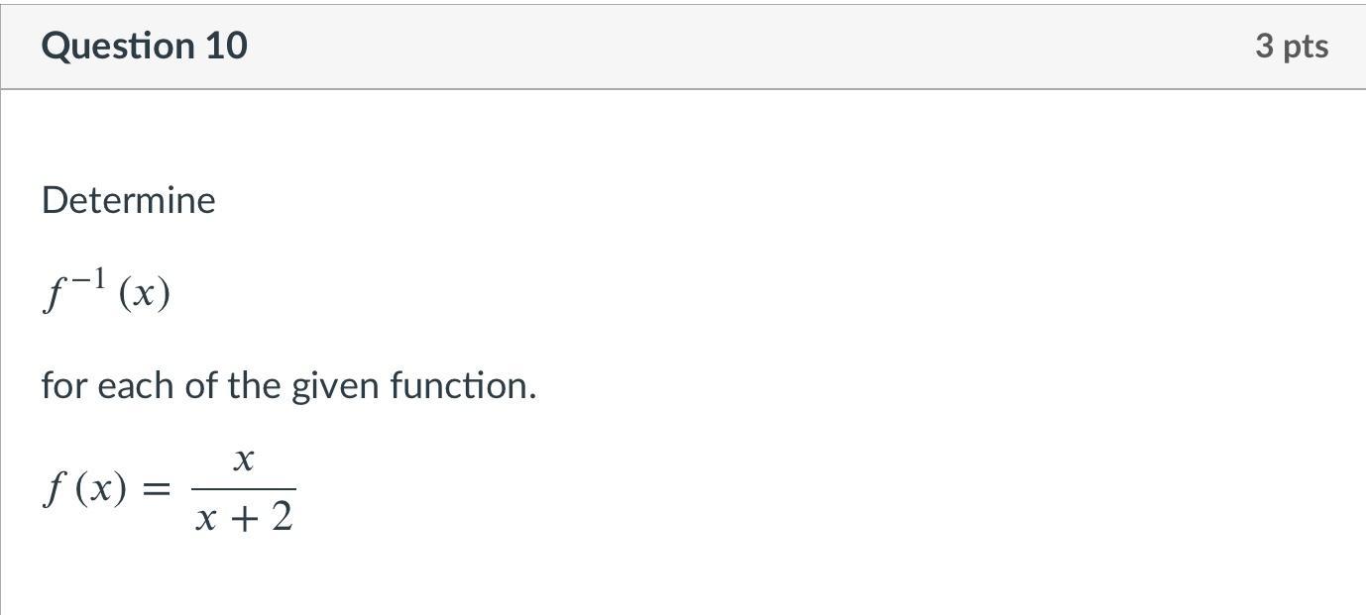The image size is (1366, 615).
Task: Click the number 10 in the question title
Action: (x=227, y=46)
